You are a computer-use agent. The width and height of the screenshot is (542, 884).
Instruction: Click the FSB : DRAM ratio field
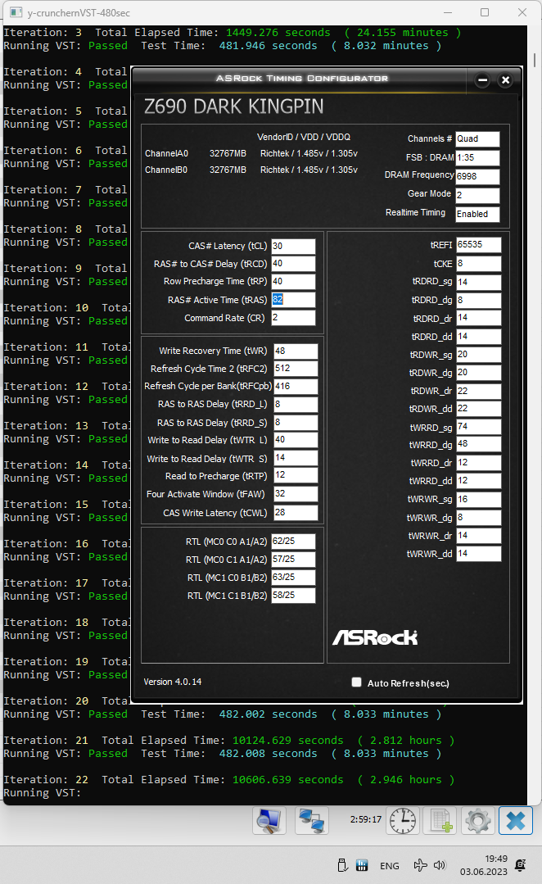pyautogui.click(x=477, y=158)
